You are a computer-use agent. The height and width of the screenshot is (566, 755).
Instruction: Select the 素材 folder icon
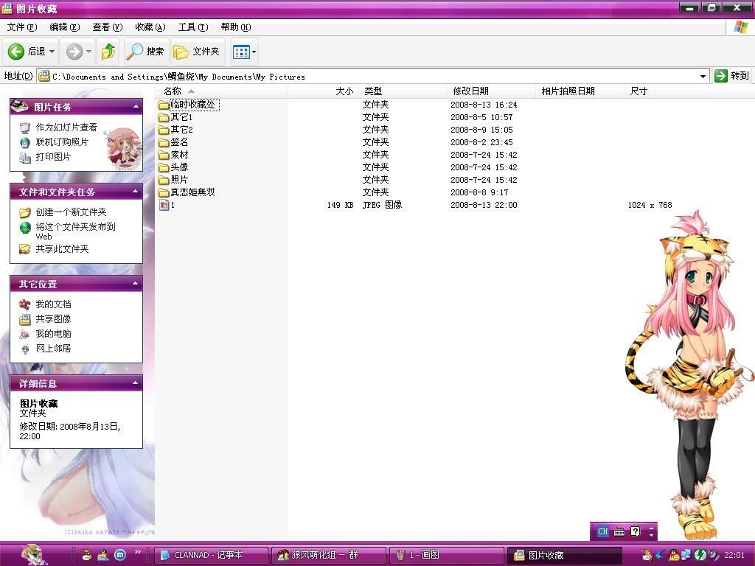pyautogui.click(x=164, y=155)
